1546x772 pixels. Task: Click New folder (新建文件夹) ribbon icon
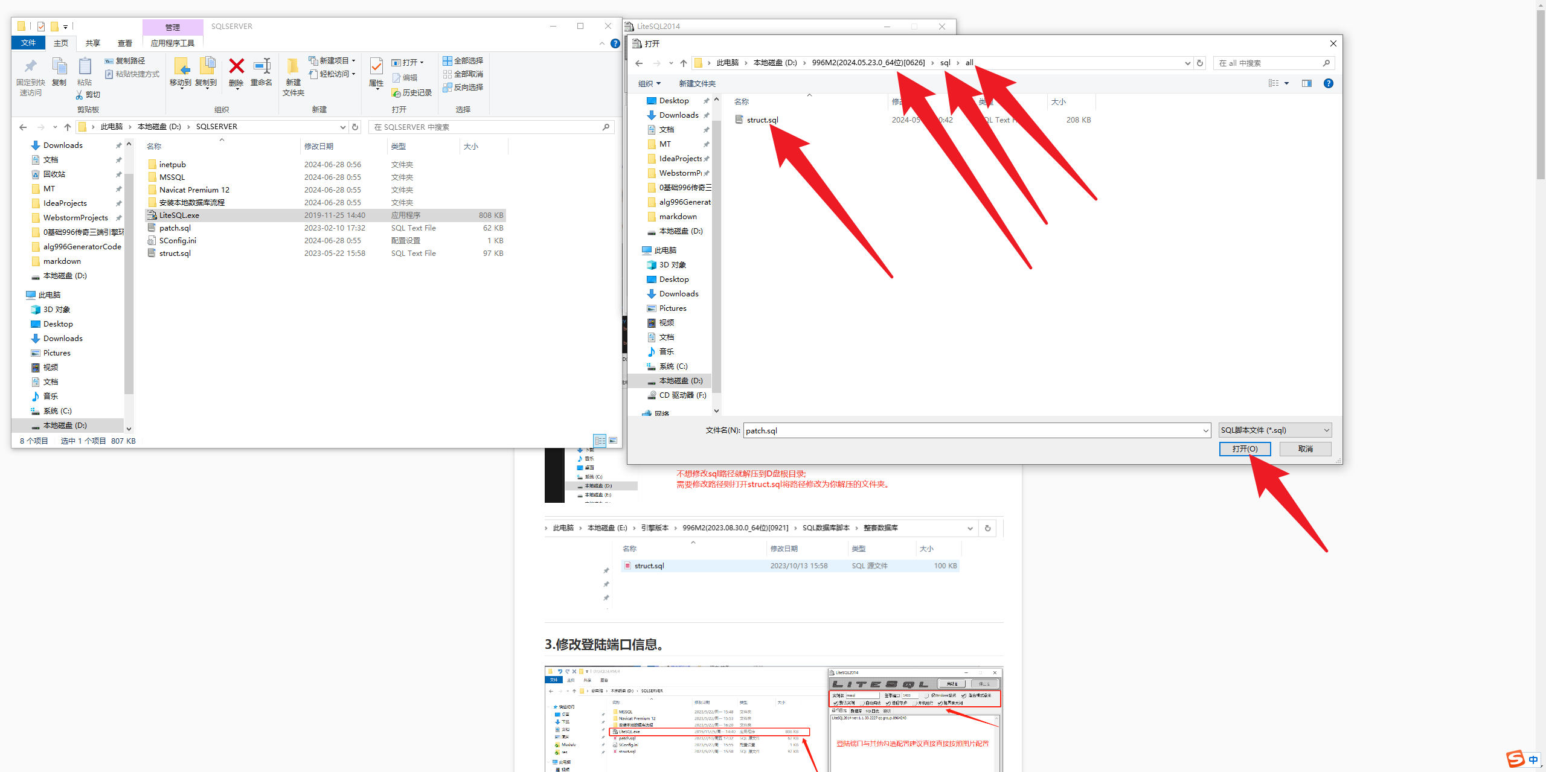tap(293, 77)
